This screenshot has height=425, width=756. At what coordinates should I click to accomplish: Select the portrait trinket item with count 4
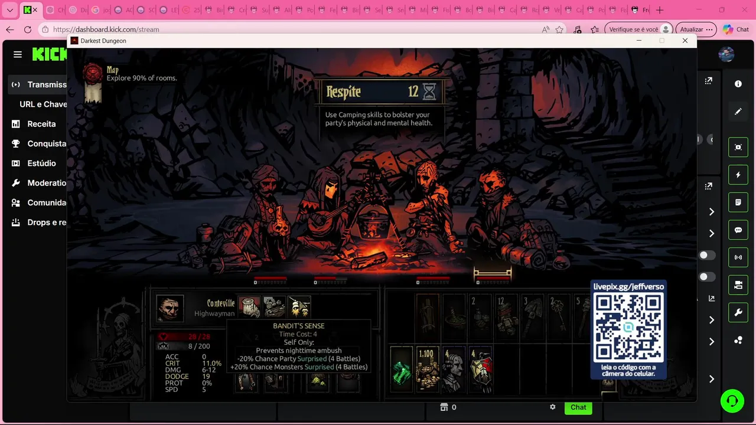454,370
